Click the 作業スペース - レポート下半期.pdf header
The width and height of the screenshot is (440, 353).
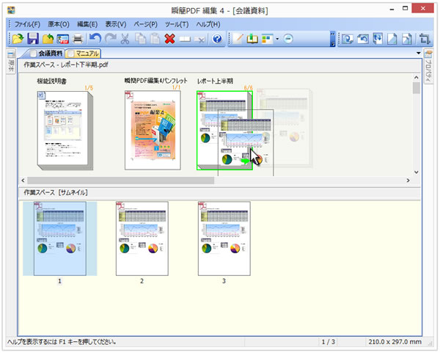click(66, 65)
